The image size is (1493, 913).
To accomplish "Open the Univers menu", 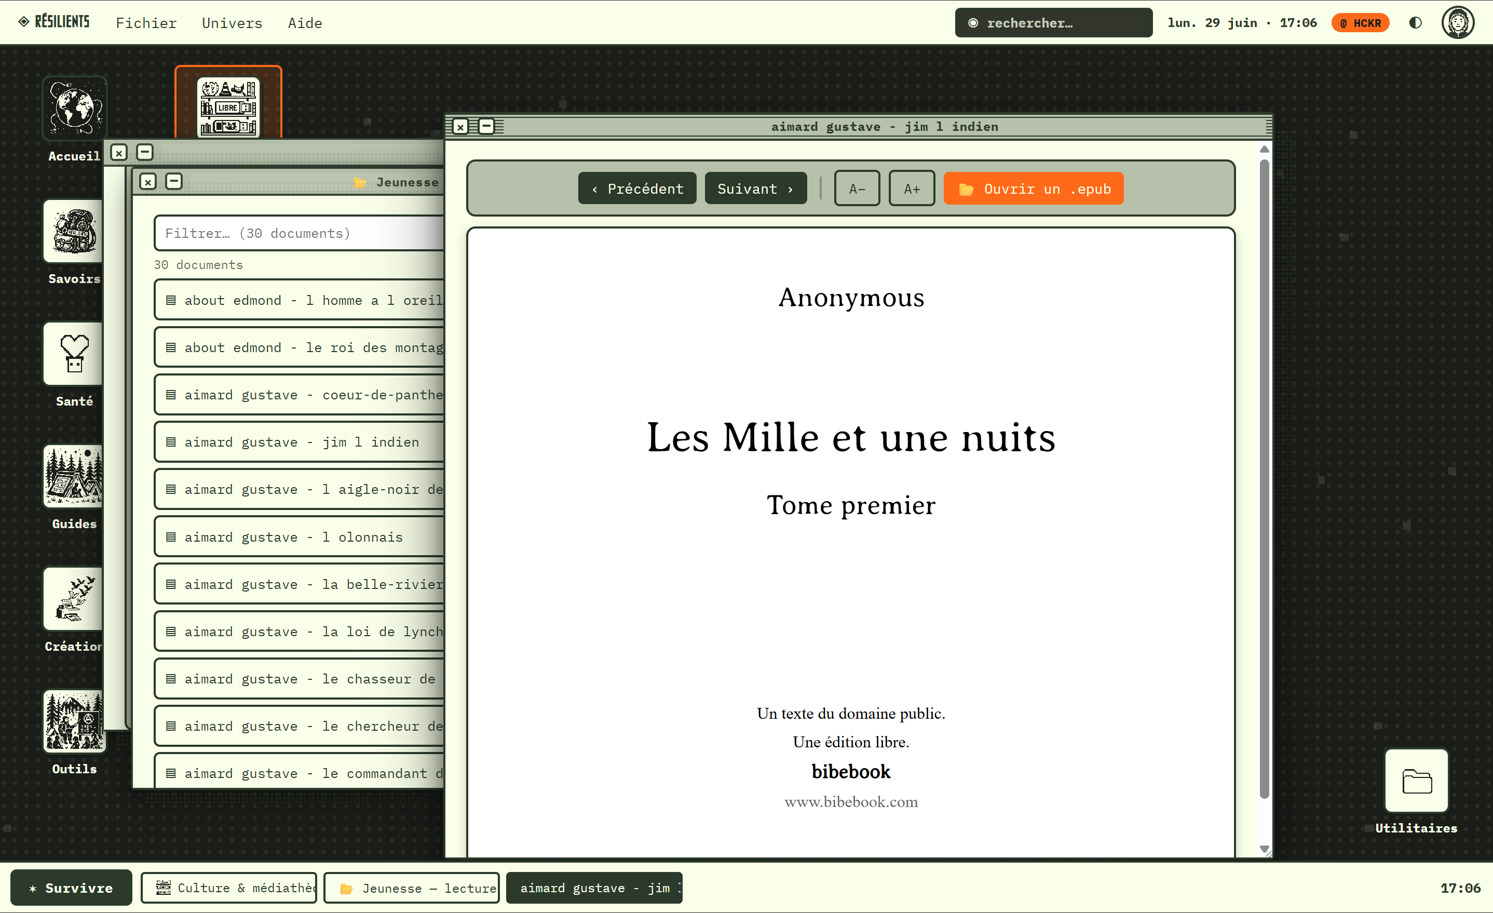I will click(232, 22).
